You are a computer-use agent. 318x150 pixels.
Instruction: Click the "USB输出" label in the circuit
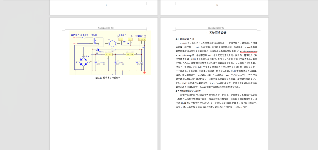click(139, 36)
